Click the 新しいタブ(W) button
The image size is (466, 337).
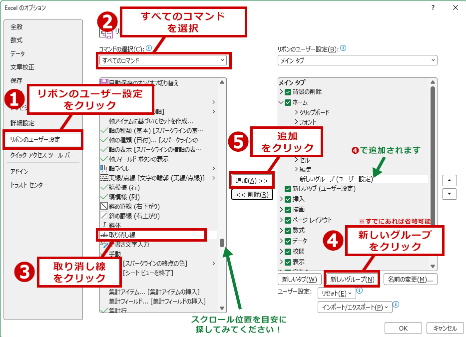tap(300, 280)
